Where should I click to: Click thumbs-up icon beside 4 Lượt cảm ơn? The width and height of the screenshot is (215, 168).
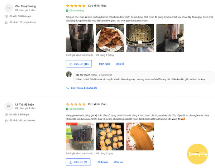tap(6, 121)
